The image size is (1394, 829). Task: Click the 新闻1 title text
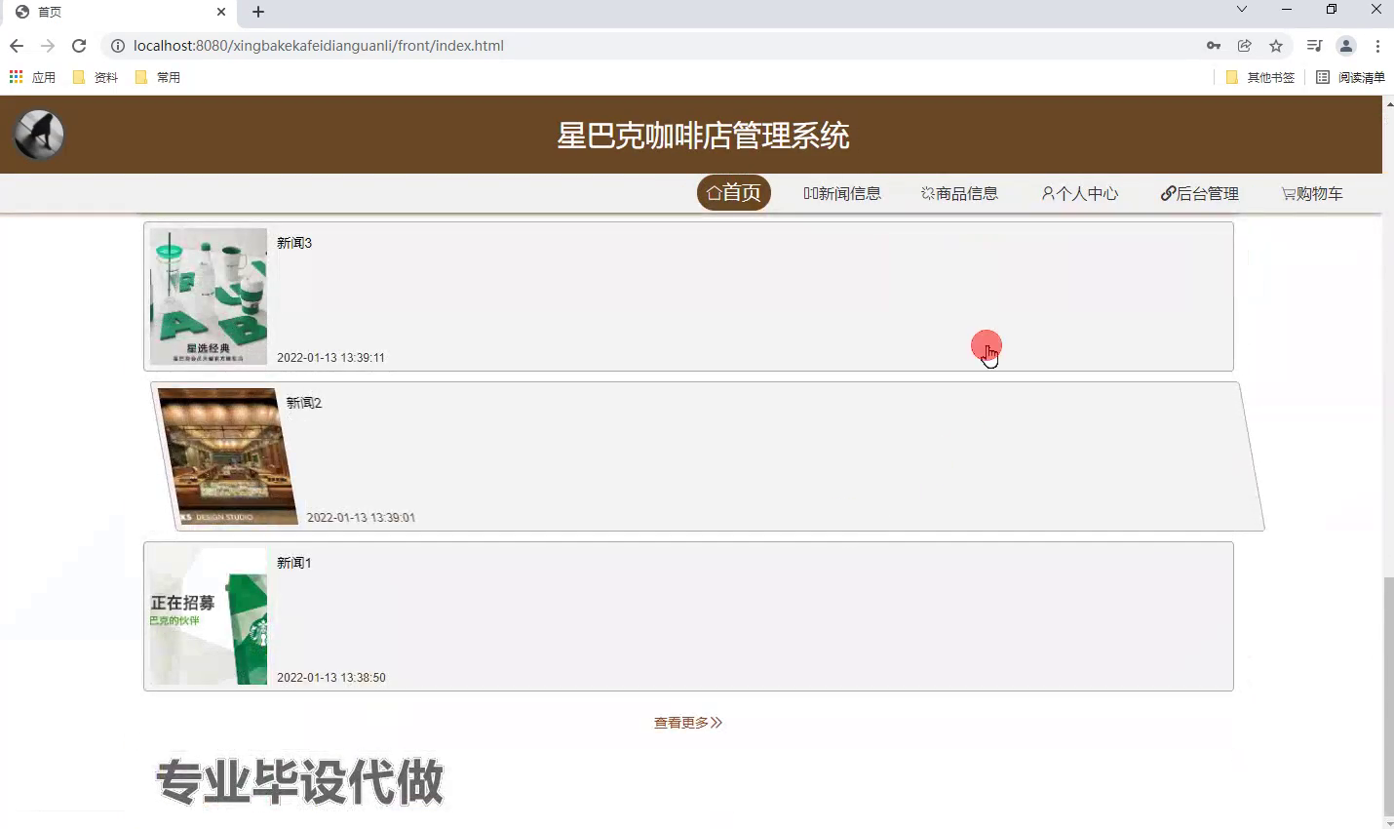[x=294, y=563]
